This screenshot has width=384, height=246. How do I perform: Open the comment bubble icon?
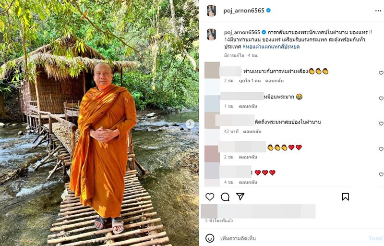click(x=225, y=197)
